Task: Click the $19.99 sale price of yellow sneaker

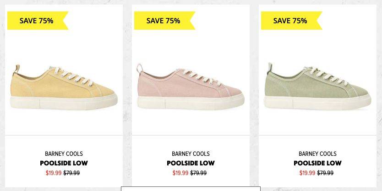Action: (x=54, y=173)
